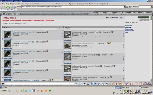Expand all items with Развернуть всё
Viewport: 153px width, 95px height.
63,29
